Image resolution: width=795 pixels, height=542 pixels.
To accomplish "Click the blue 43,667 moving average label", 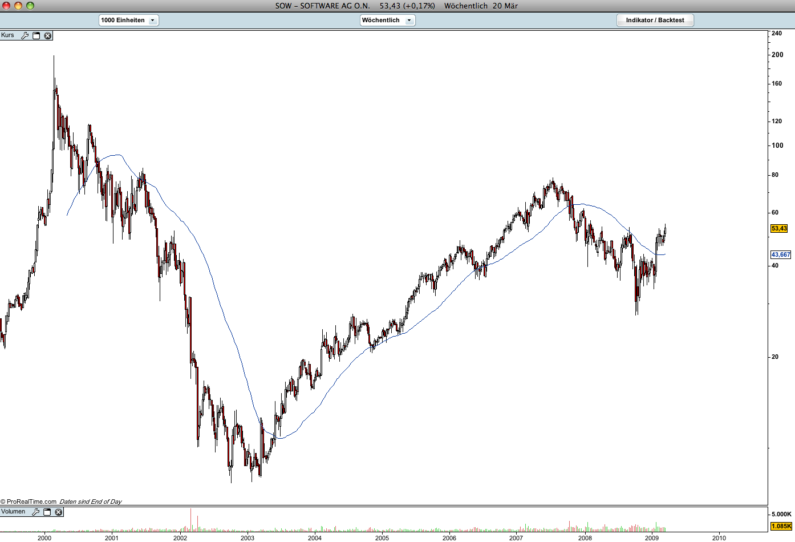I will (781, 254).
